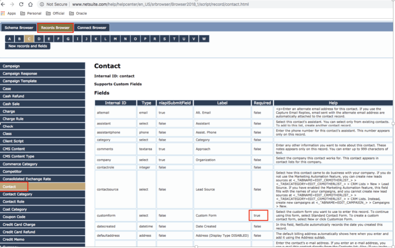This screenshot has height=248, width=395.
Task: Open the Apps grid shortcut
Action: [x=8, y=14]
